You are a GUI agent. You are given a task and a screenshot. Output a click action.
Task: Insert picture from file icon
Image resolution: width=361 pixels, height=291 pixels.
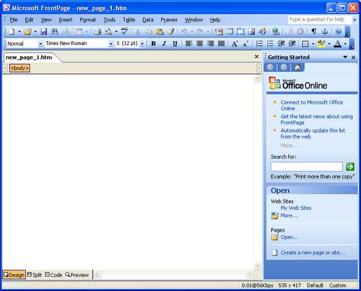[251, 31]
